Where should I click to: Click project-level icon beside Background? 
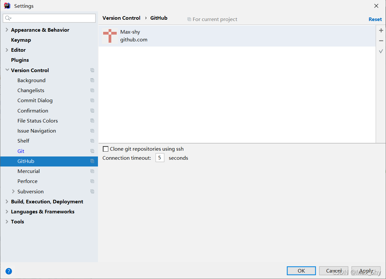coord(92,80)
